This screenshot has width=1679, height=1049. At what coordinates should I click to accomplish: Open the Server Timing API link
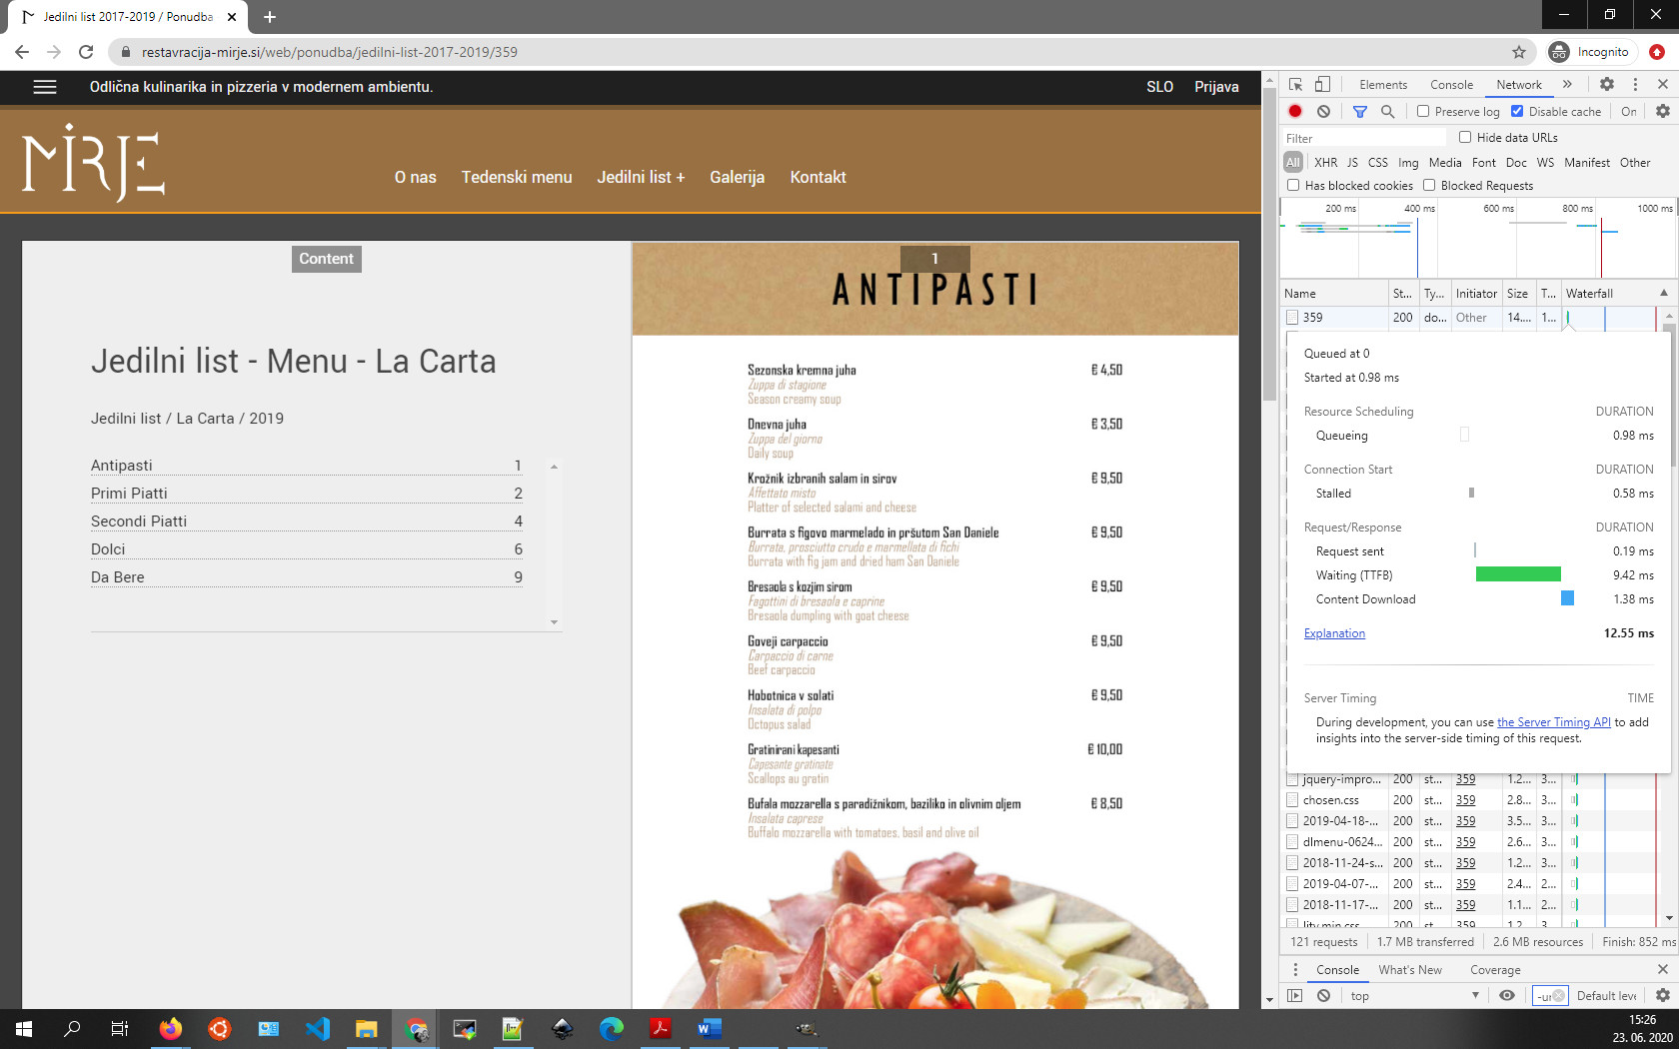coord(1553,722)
